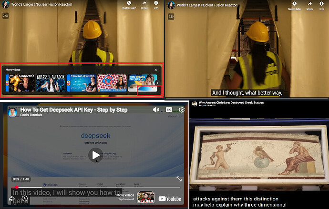329x209 pixels.
Task: Close the More videos shelf
Action: (x=155, y=70)
